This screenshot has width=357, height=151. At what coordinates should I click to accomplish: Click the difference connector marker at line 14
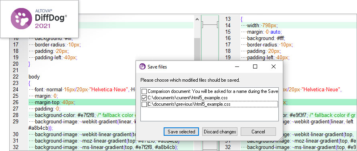coord(210,25)
